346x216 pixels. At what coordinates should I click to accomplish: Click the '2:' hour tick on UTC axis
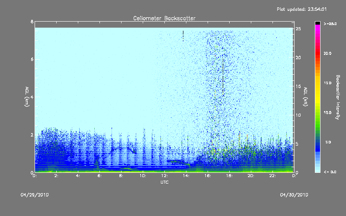(x=57, y=176)
